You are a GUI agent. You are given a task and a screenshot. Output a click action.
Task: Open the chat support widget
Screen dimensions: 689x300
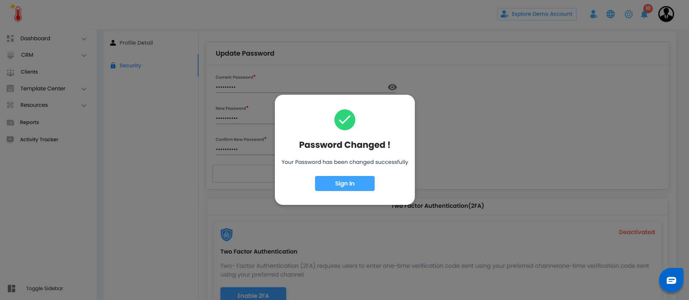click(x=671, y=280)
